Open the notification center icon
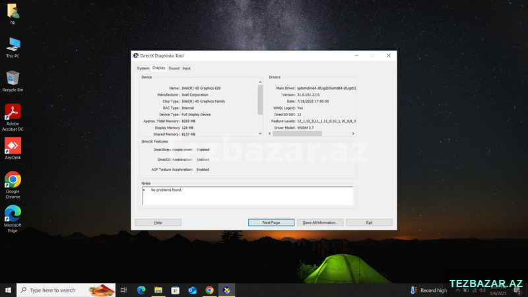 point(517,290)
